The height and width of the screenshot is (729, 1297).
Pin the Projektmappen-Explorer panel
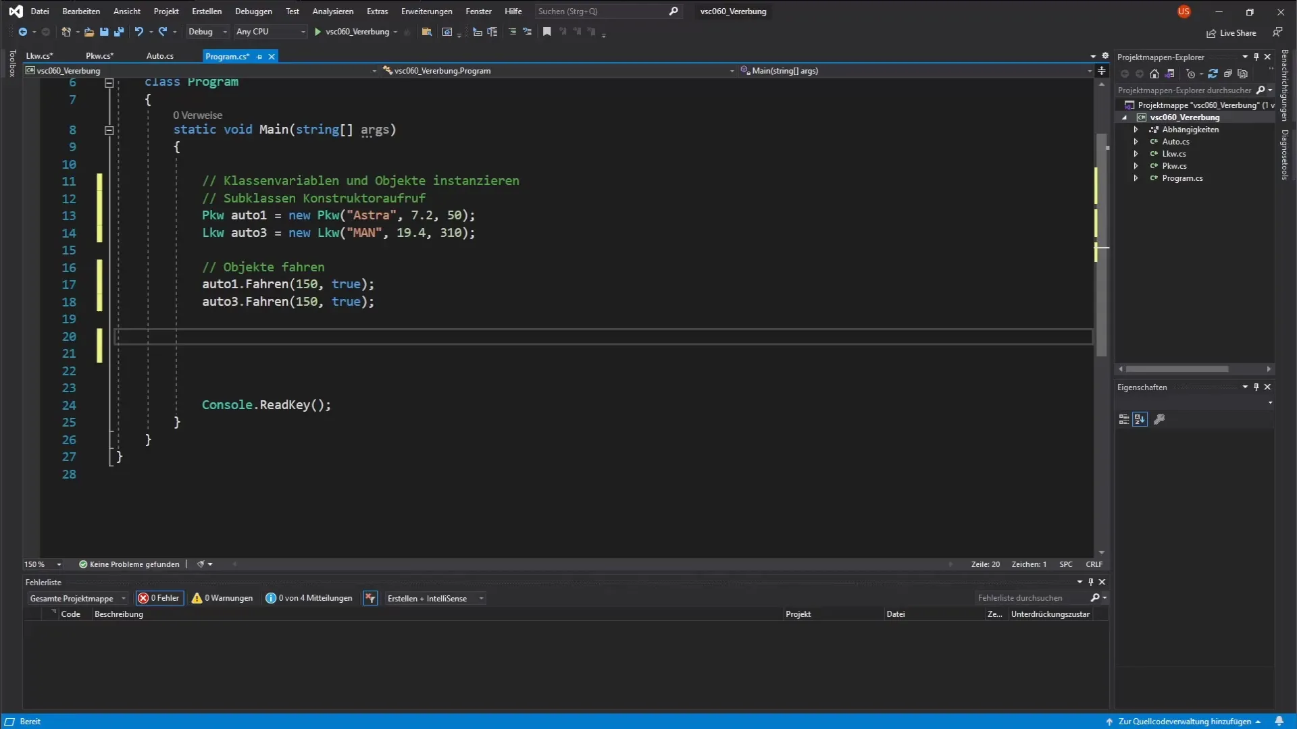(1256, 57)
